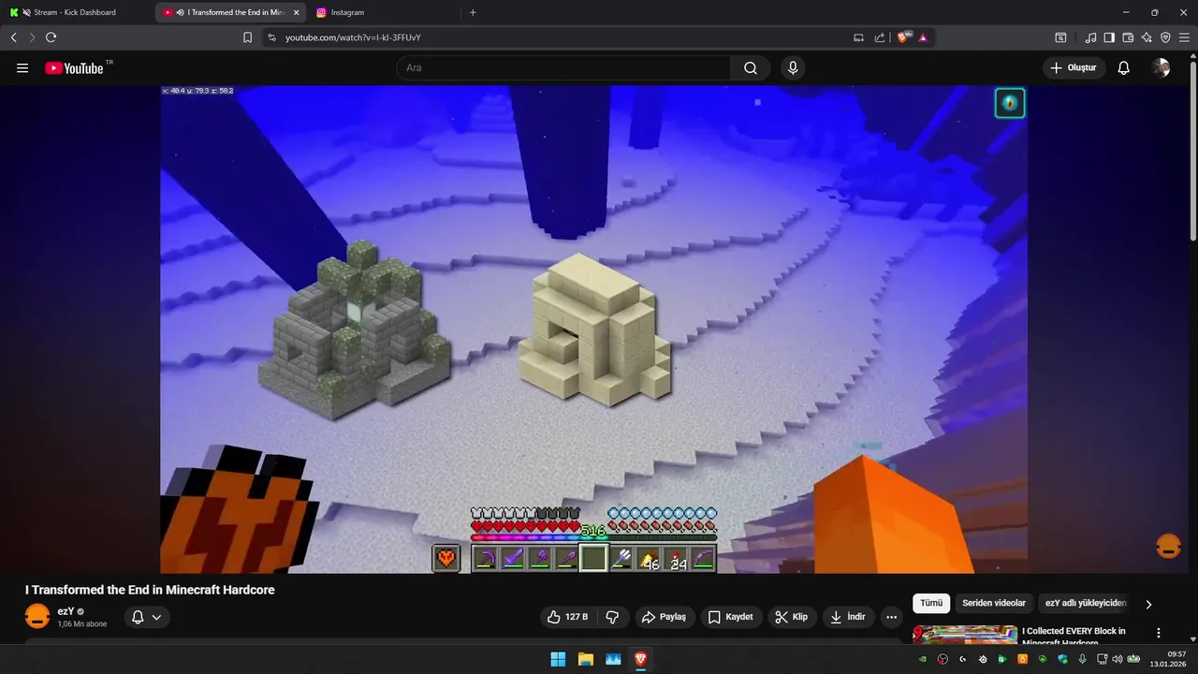Click the Oluştur create button
This screenshot has width=1198, height=674.
point(1074,68)
